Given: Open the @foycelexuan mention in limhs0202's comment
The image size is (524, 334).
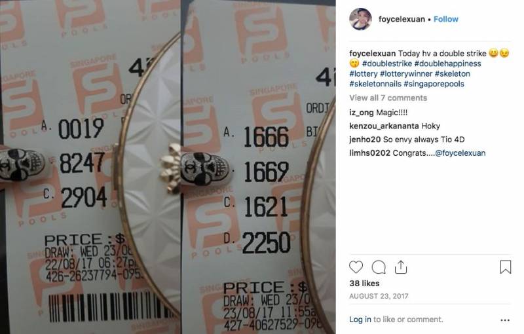Looking at the screenshot, I should coord(460,153).
